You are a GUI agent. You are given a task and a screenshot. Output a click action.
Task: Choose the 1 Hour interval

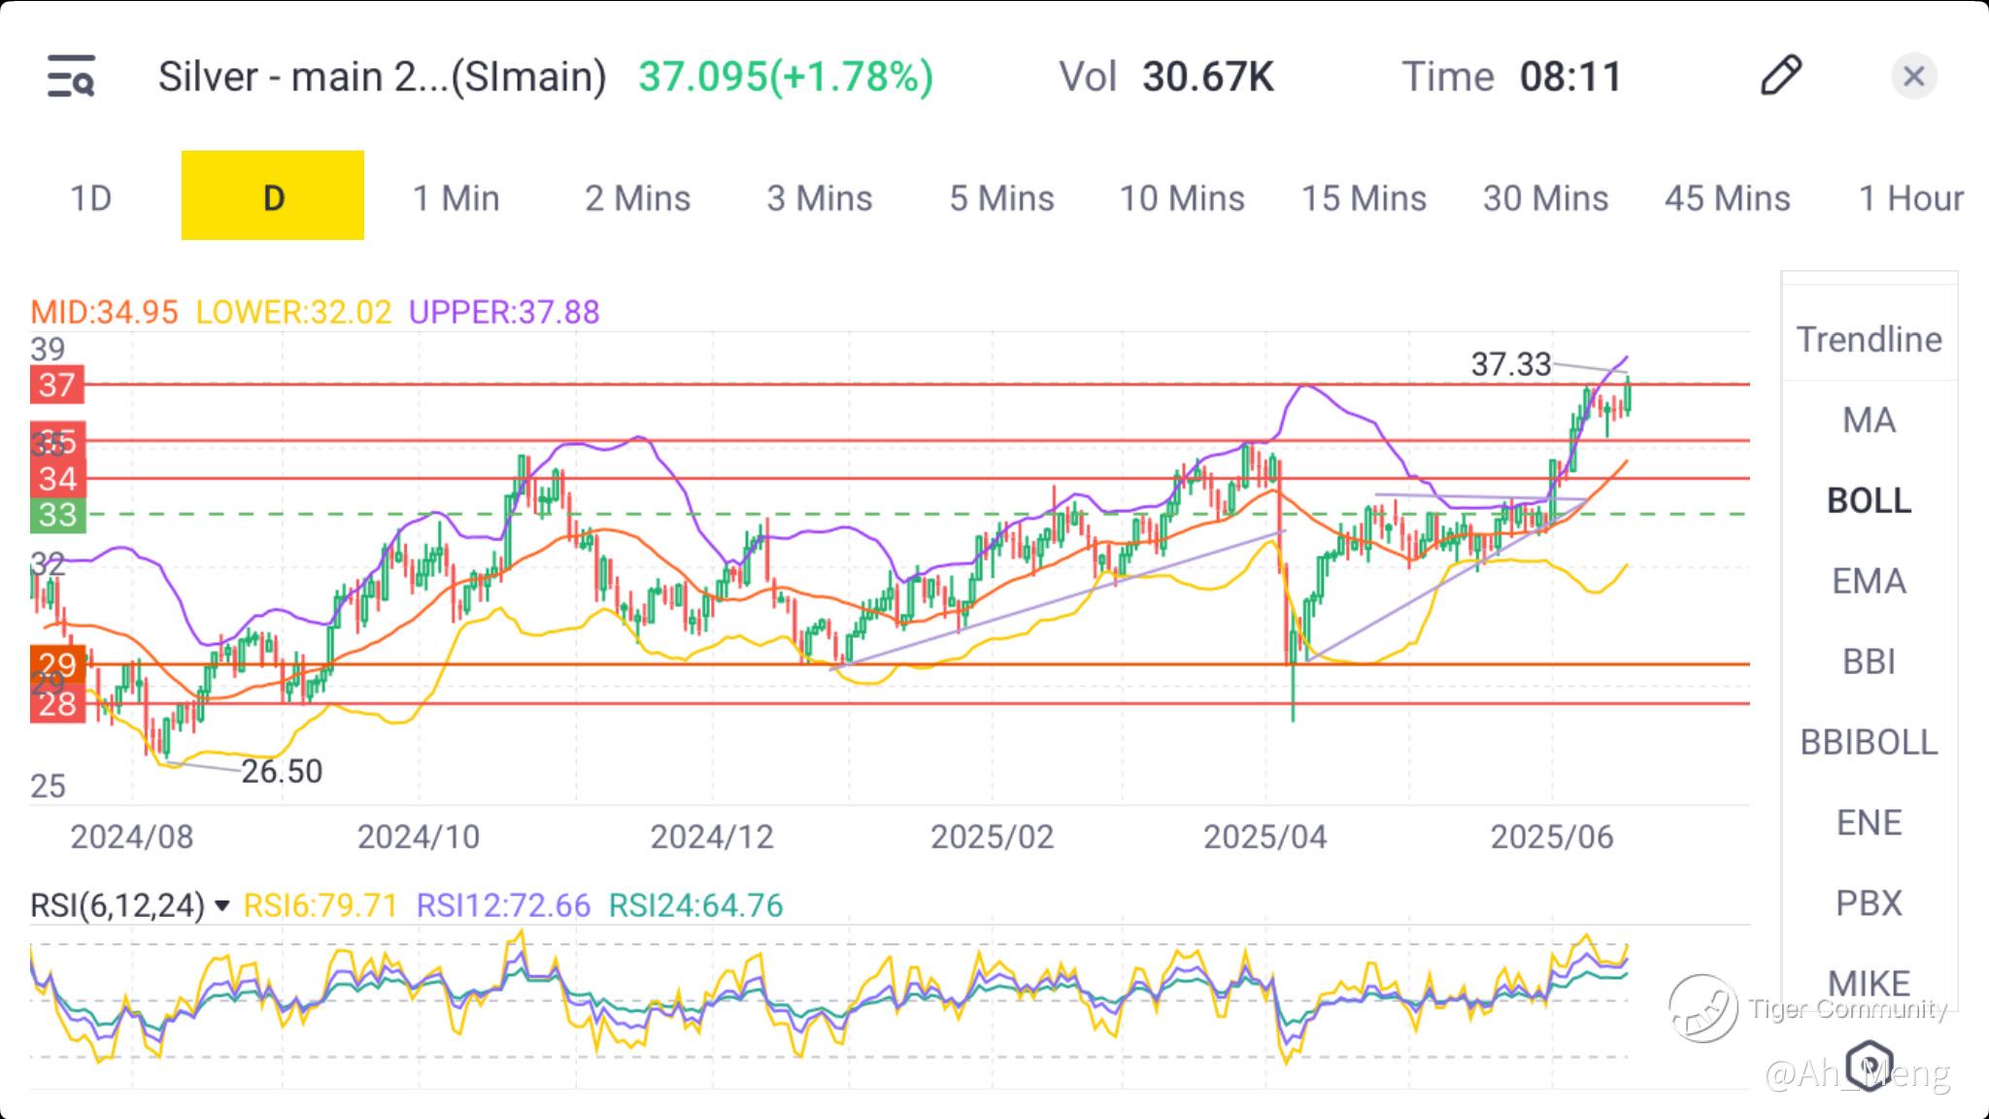point(1909,198)
